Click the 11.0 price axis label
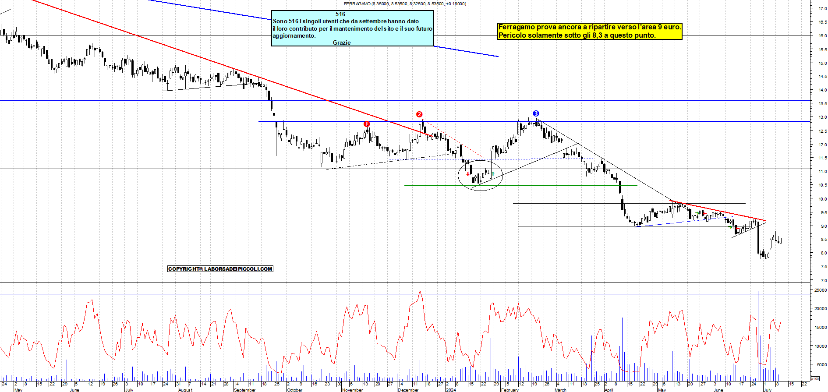Image resolution: width=828 pixels, height=392 pixels. tap(822, 172)
